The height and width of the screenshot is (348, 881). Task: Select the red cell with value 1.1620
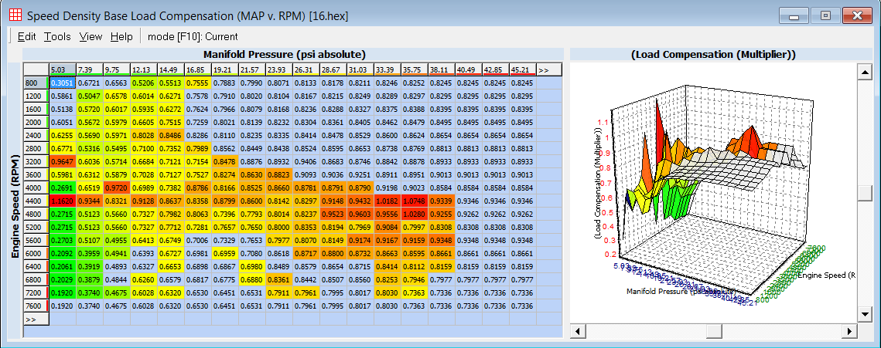tap(62, 201)
